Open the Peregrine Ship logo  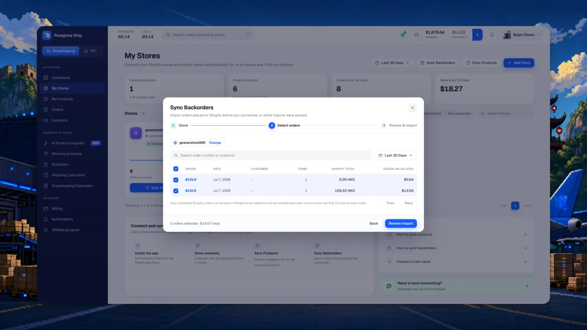coord(47,35)
